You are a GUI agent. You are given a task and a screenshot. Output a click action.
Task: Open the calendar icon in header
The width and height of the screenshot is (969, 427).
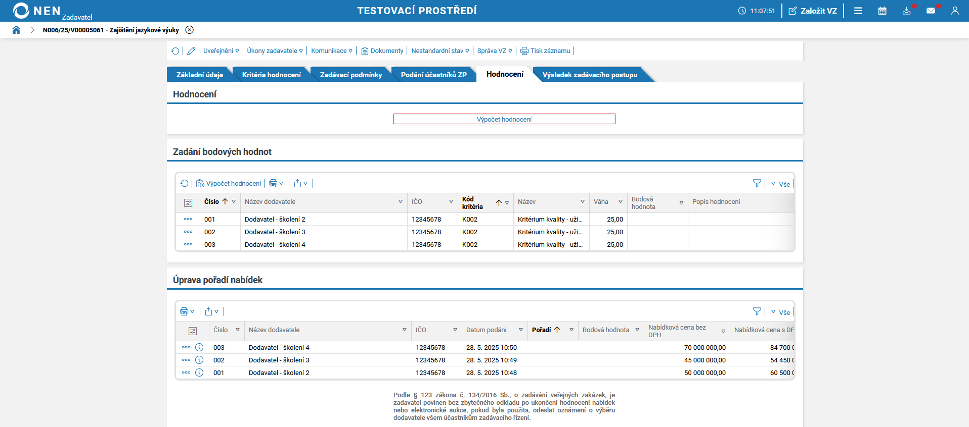[x=882, y=11]
